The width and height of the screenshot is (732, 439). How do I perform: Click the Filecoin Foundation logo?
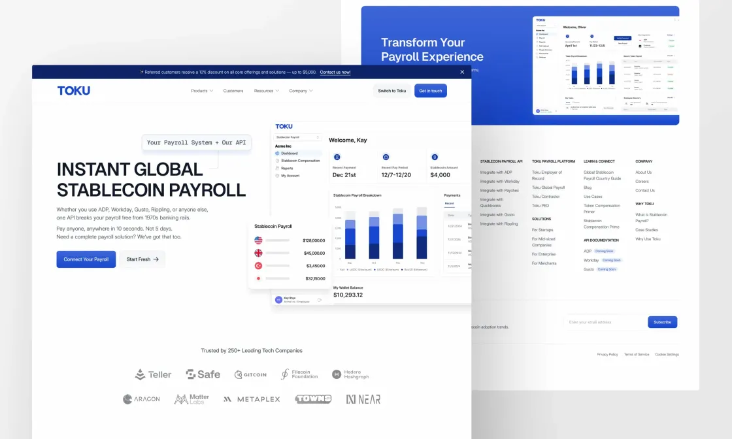299,374
